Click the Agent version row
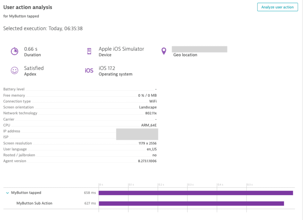This screenshot has width=303, height=220. 80,161
